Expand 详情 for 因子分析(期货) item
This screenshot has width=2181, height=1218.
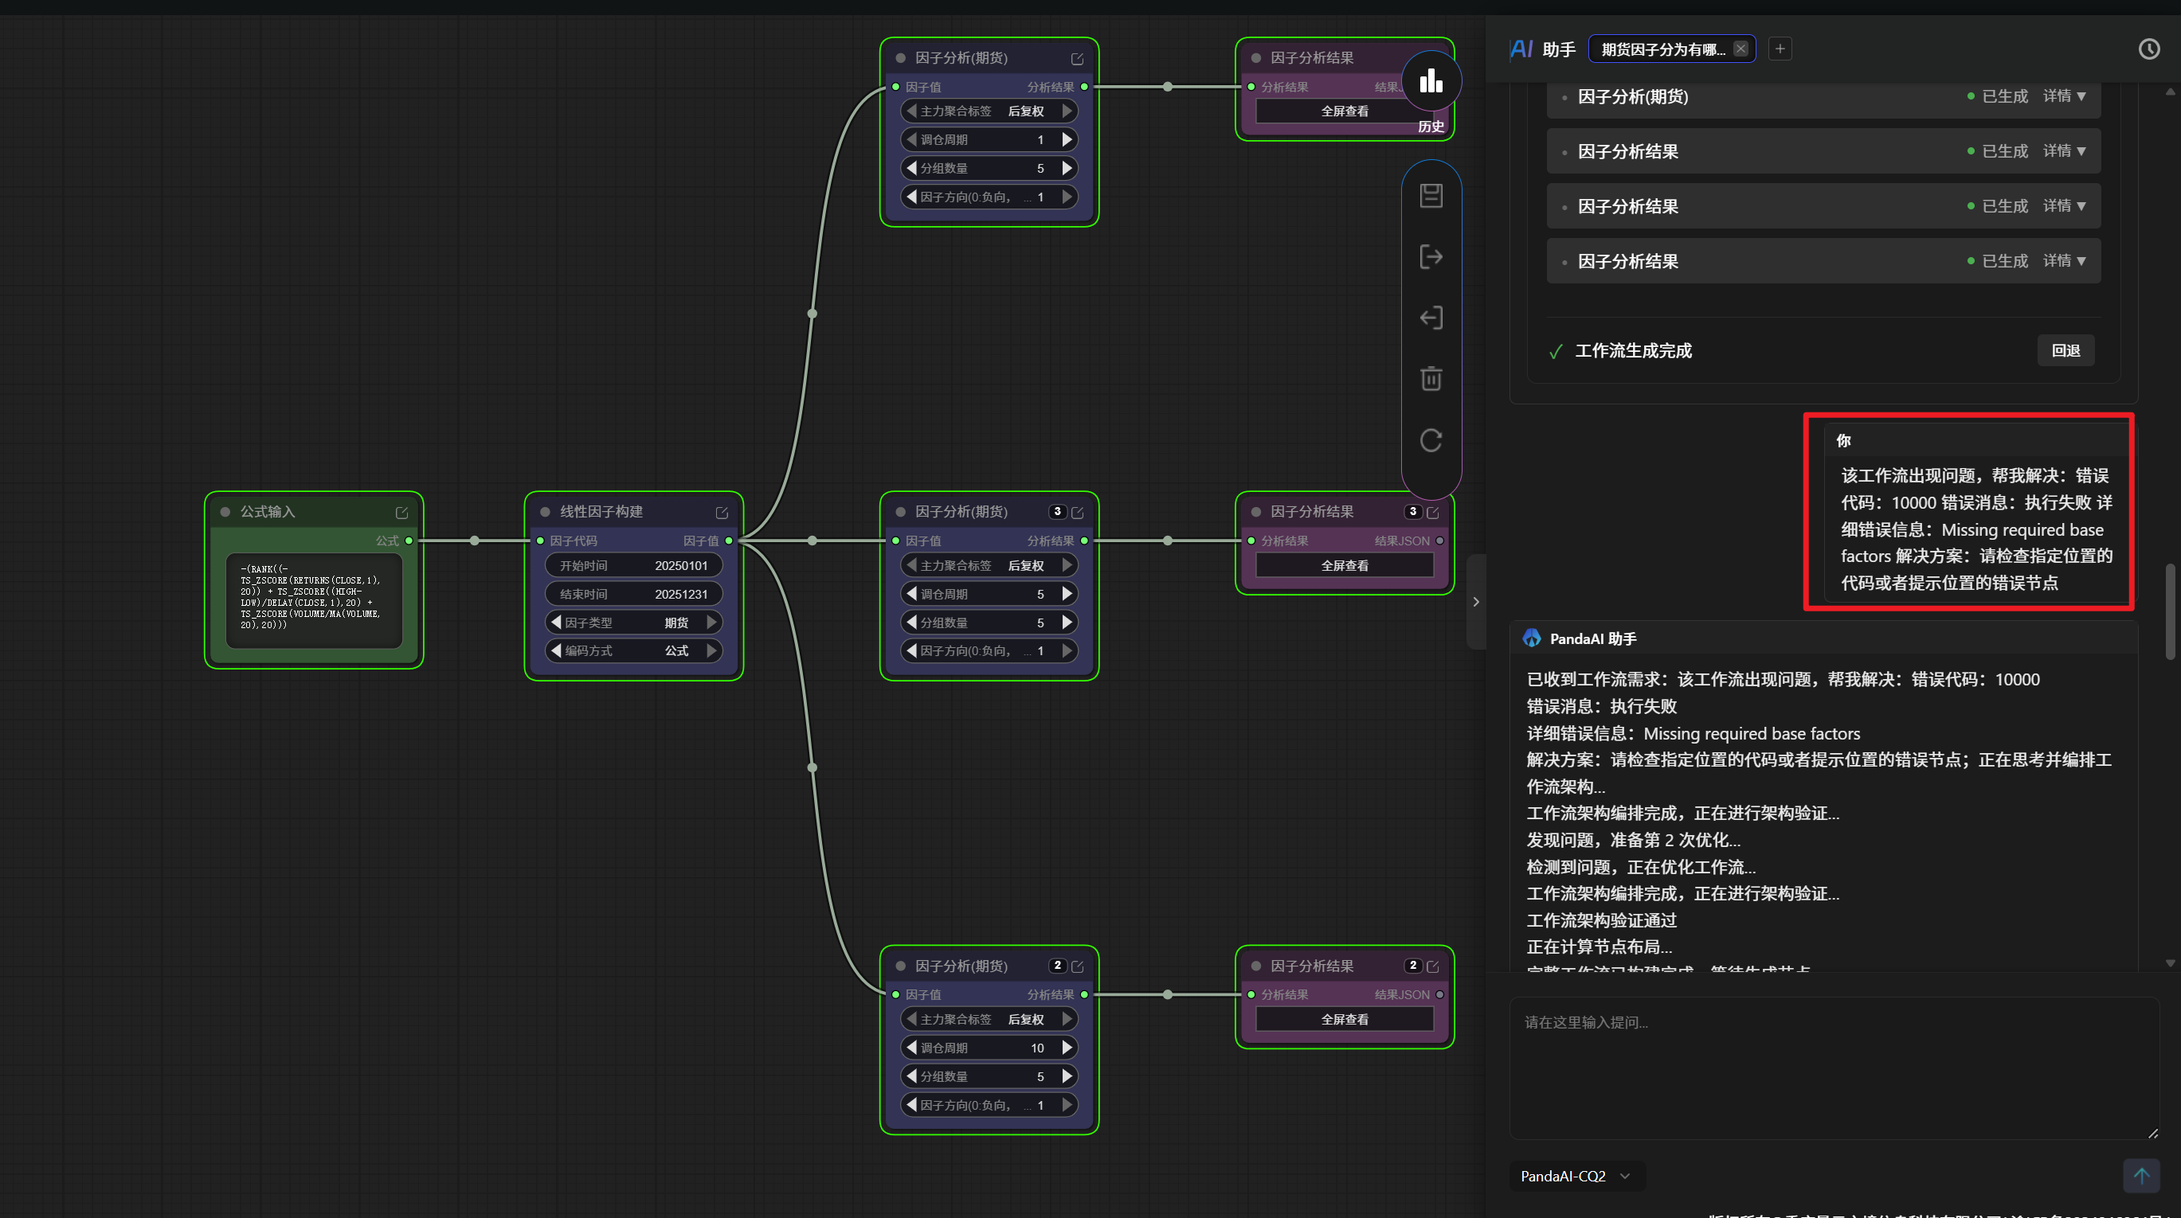coord(2063,96)
